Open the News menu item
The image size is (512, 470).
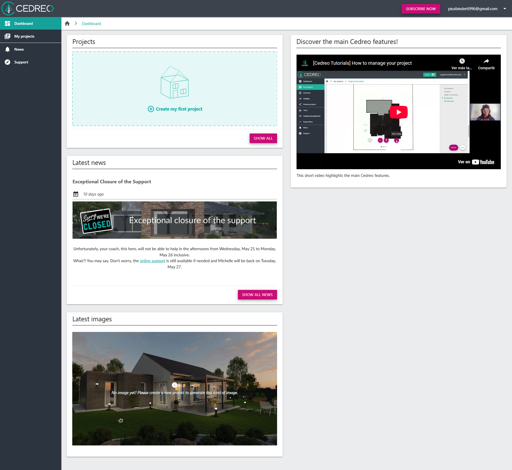coord(19,49)
